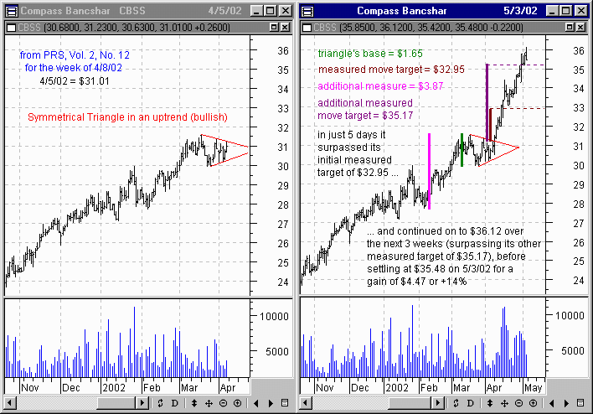Click the 'move target = $35.17' annotation
This screenshot has height=414, width=593.
pyautogui.click(x=365, y=116)
